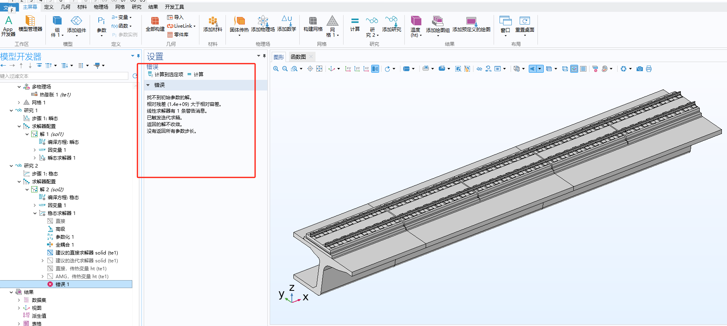Image resolution: width=727 pixels, height=326 pixels.
Task: Click 添加预定义的绘图 button
Action: (472, 24)
